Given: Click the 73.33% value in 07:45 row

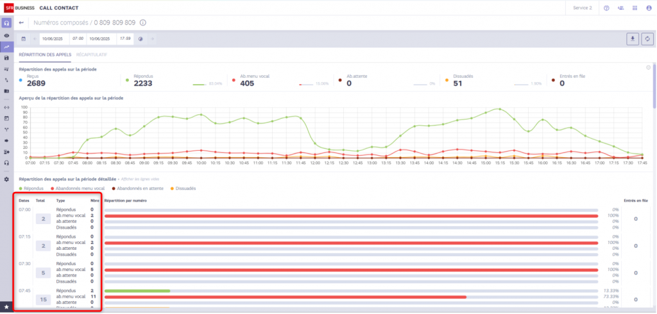Looking at the screenshot, I should (611, 297).
